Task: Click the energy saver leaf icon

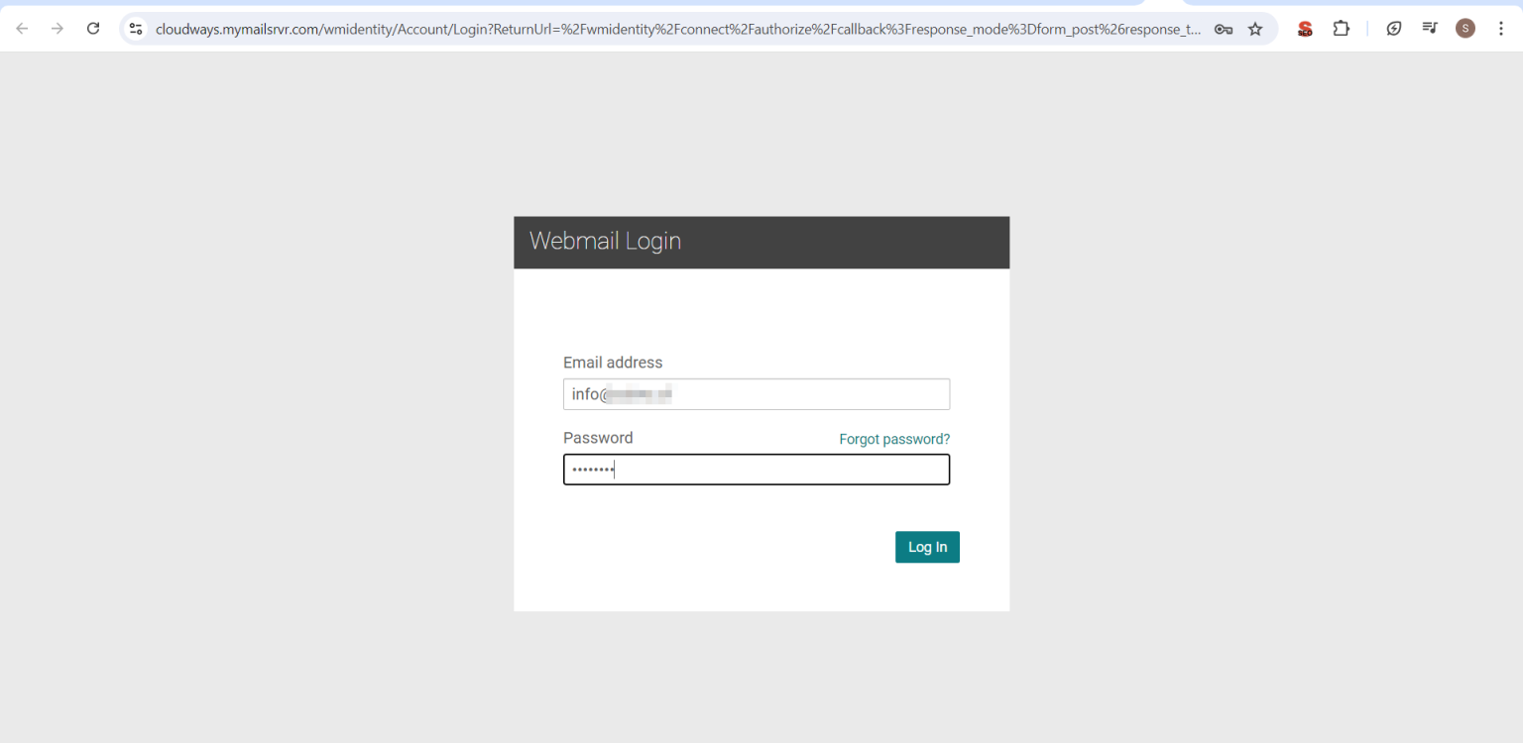Action: [x=1394, y=29]
